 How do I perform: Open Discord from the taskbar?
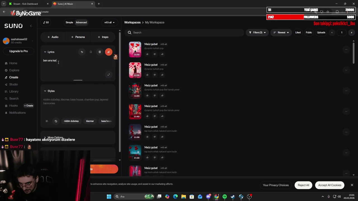point(208,197)
